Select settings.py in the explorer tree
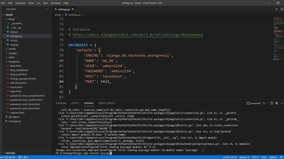Viewport: 284px width, 159px height. coord(16,36)
